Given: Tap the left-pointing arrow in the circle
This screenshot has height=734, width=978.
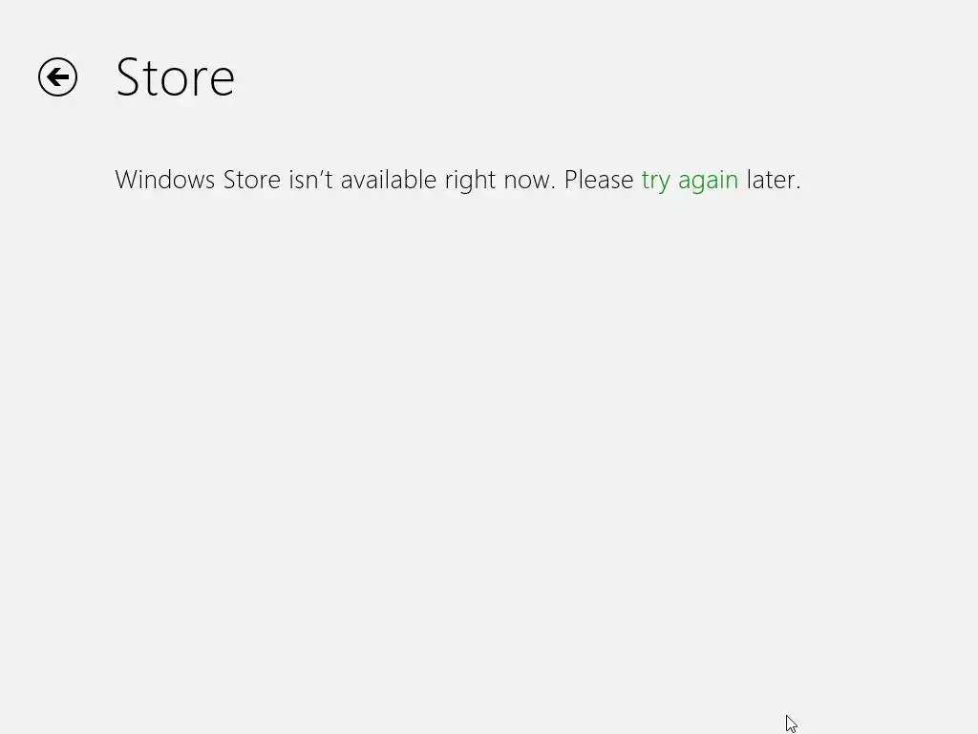Looking at the screenshot, I should point(57,77).
